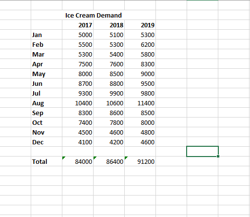This screenshot has height=217, width=250.
Task: Click the 2019 column header cell
Action: click(x=140, y=25)
